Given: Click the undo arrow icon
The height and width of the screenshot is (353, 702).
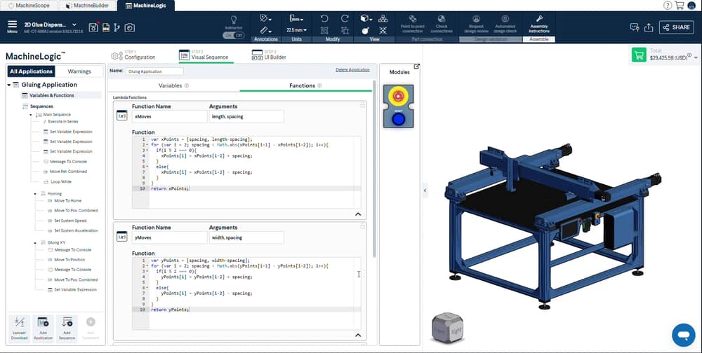Looking at the screenshot, I should pyautogui.click(x=324, y=19).
